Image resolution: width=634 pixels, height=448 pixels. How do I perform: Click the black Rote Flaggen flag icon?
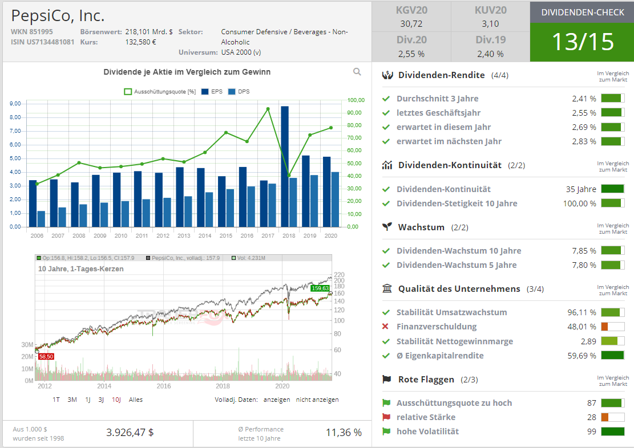tap(387, 379)
